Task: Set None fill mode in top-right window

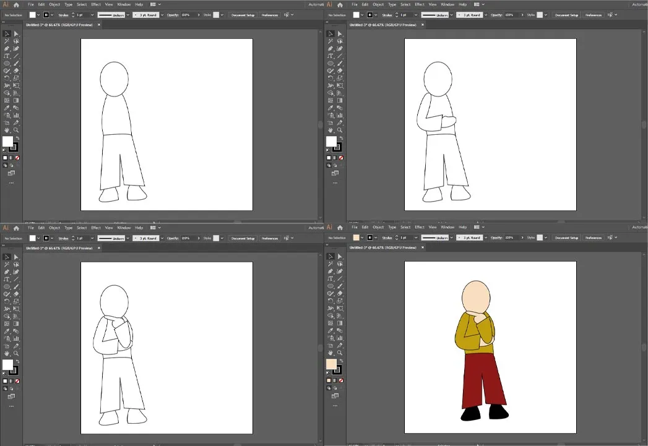Action: (x=341, y=158)
